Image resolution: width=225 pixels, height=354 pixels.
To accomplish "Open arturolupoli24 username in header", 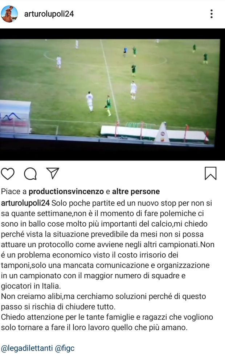I will [x=49, y=14].
